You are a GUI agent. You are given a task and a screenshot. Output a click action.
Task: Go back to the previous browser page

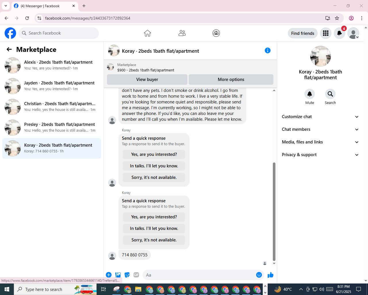(x=6, y=18)
